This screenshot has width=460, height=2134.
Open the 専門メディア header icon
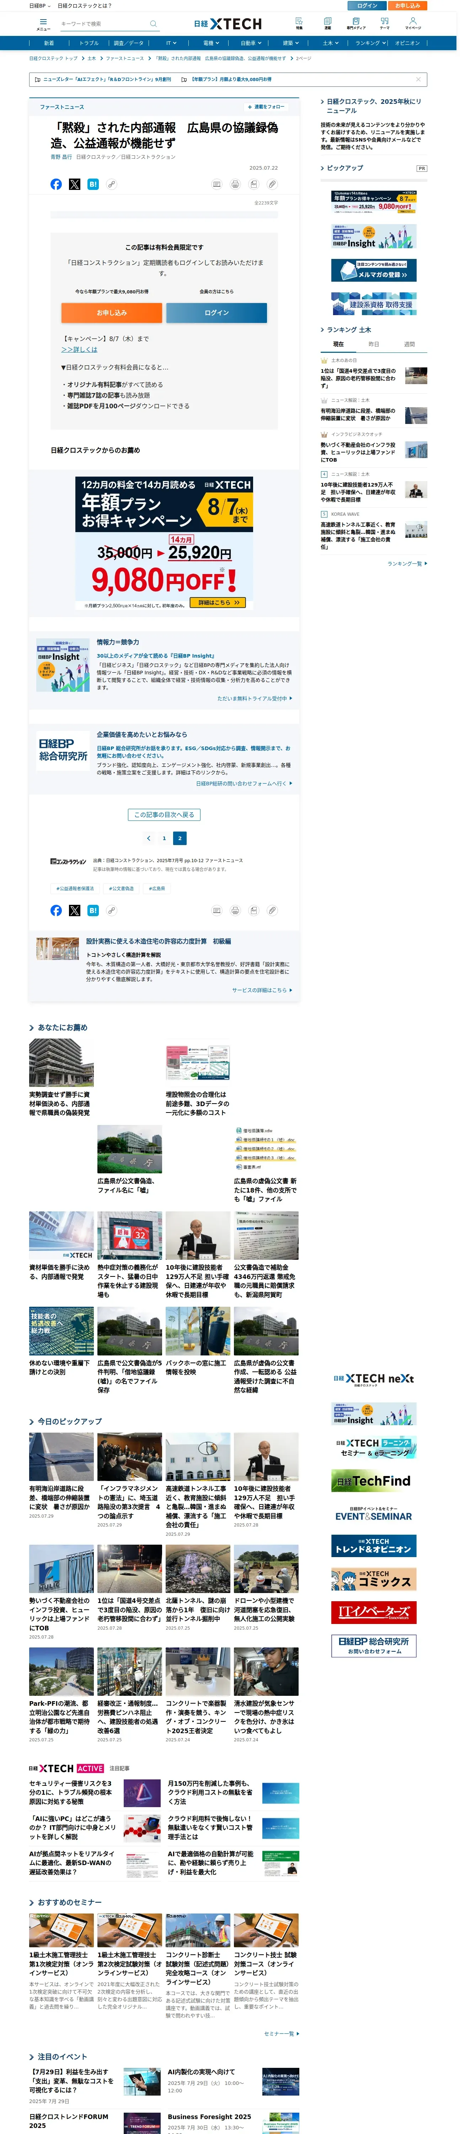click(356, 23)
